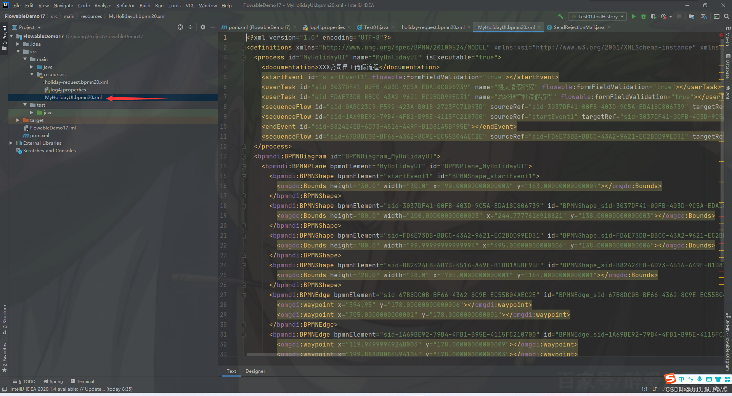Click Collapse All icon in Project panel header
Screen dimensions: 732x396
tap(190, 27)
